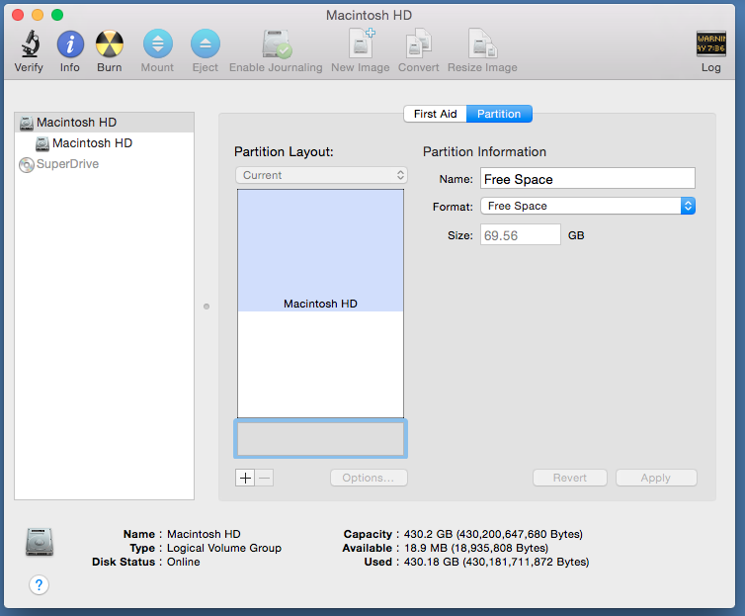
Task: Click the Revert button
Action: (x=570, y=478)
